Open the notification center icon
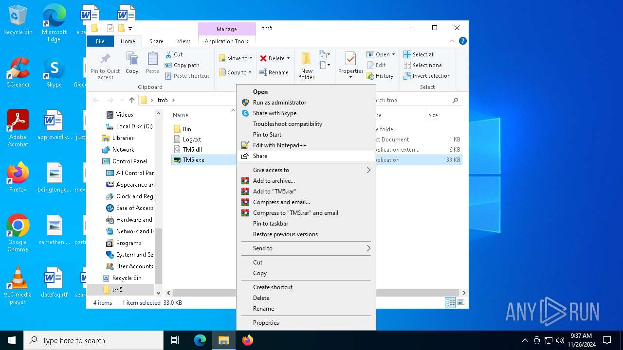The image size is (623, 350). [607, 340]
